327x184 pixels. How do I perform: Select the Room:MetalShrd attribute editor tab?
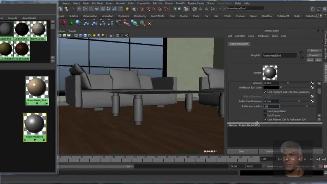tap(239, 44)
